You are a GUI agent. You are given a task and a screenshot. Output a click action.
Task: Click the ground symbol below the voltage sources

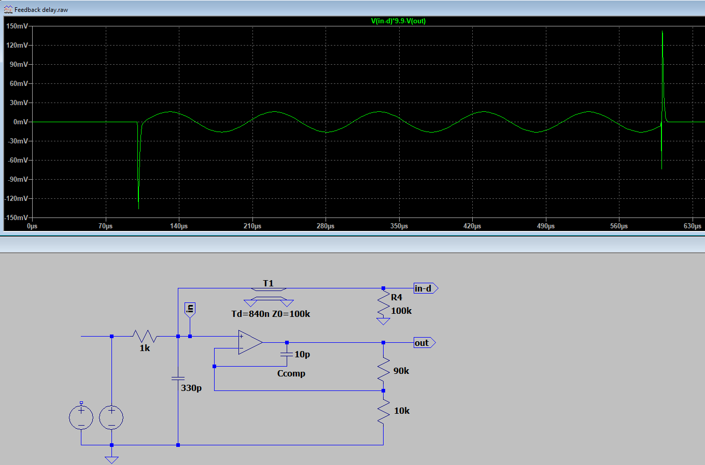click(111, 459)
